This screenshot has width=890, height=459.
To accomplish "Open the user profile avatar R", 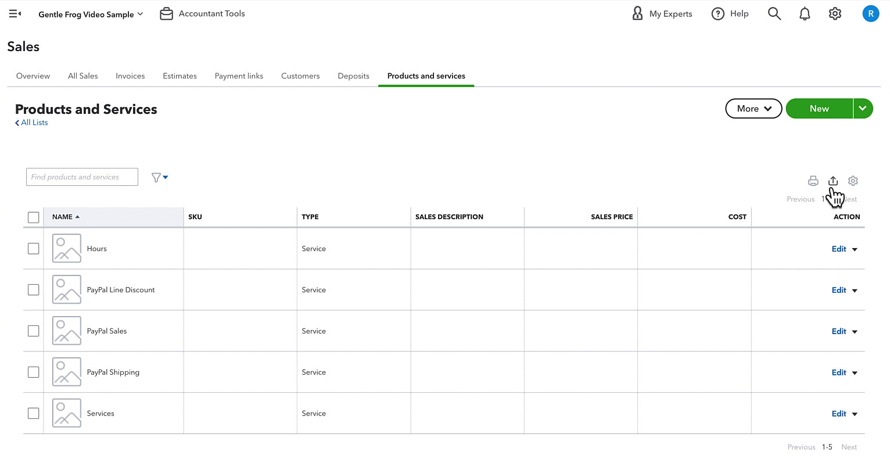I will [x=870, y=13].
